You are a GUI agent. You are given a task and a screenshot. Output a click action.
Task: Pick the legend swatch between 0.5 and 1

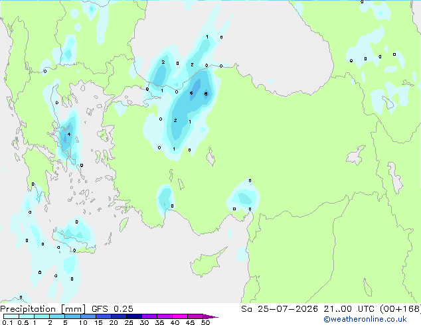click(x=27, y=316)
